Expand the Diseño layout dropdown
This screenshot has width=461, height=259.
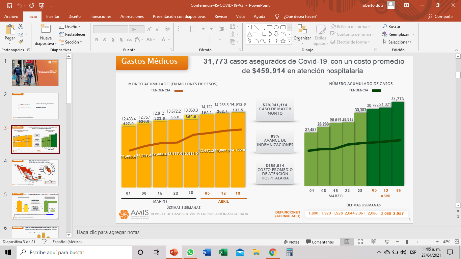pyautogui.click(x=70, y=26)
